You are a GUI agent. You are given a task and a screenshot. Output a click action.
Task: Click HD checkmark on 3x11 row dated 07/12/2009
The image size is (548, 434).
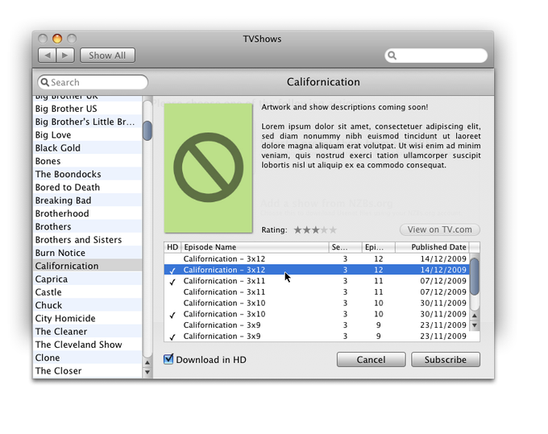pyautogui.click(x=172, y=282)
